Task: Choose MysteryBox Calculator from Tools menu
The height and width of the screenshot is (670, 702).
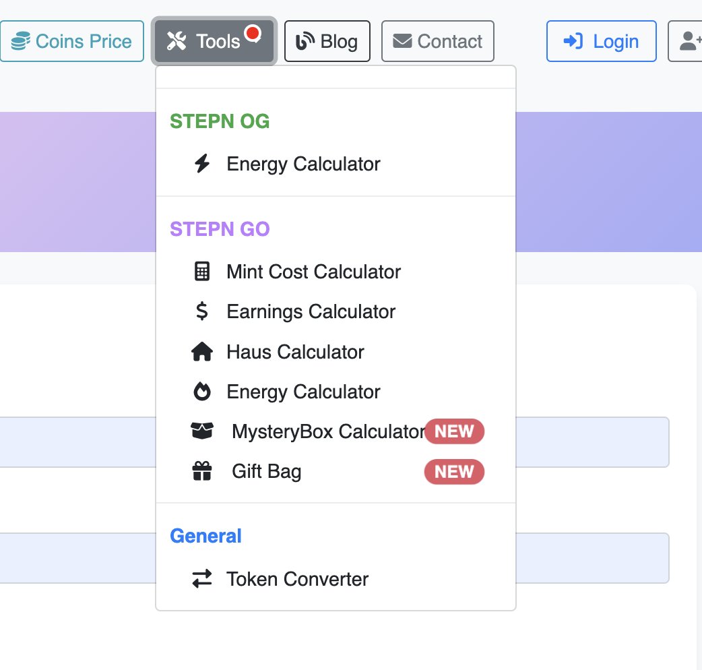Action: [328, 431]
